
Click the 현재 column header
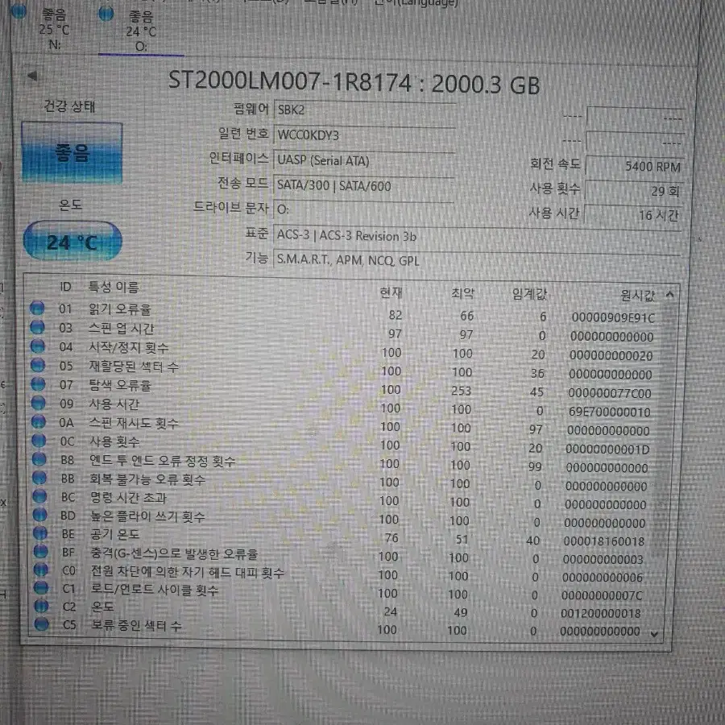(391, 292)
